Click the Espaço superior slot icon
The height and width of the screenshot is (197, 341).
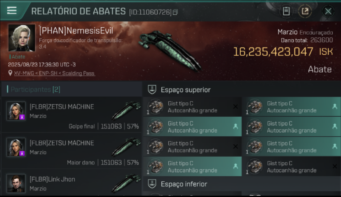click(x=152, y=90)
